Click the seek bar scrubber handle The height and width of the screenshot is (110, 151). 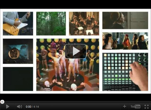pos(2,102)
